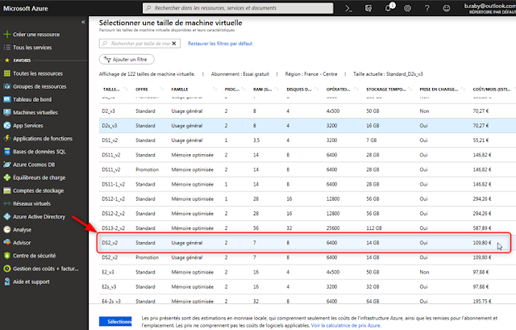Select the DS11_v2 Promotion row

pyautogui.click(x=307, y=169)
